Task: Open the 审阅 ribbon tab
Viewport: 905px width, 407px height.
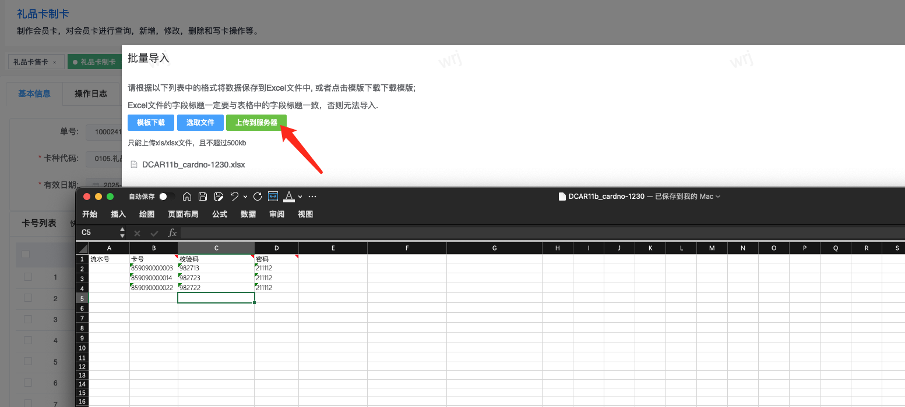Action: click(x=277, y=214)
